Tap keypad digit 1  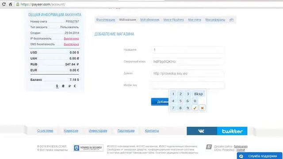coord(173,94)
